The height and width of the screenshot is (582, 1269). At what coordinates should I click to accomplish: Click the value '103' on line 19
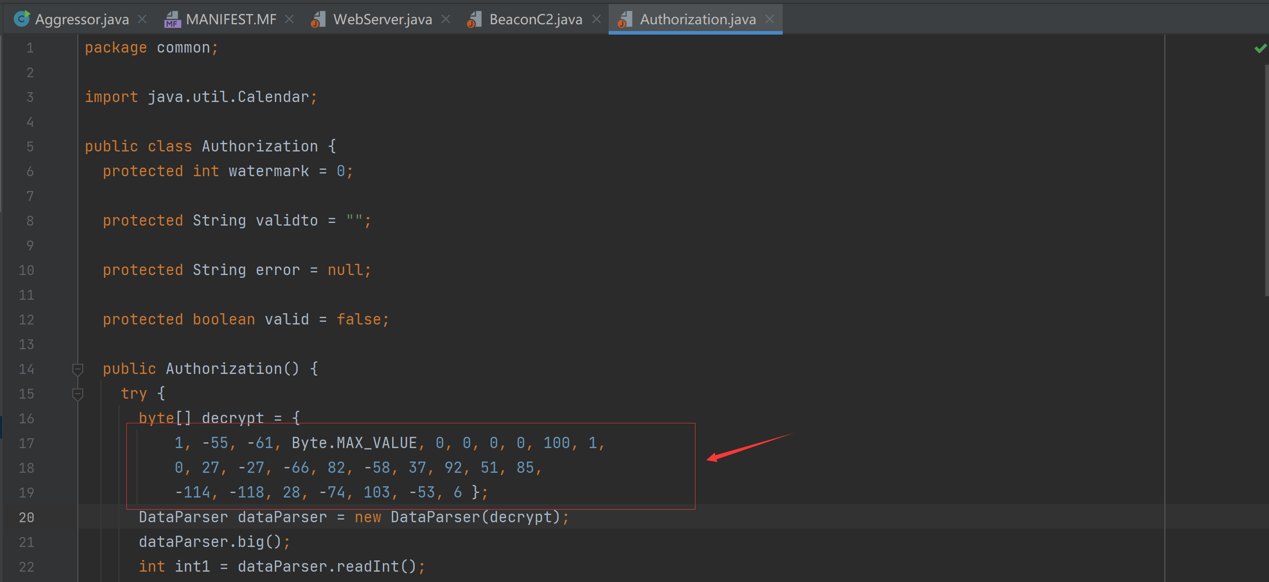[x=377, y=492]
